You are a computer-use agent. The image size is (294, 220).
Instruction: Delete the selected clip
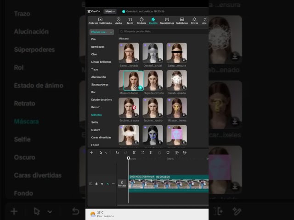(x=159, y=153)
